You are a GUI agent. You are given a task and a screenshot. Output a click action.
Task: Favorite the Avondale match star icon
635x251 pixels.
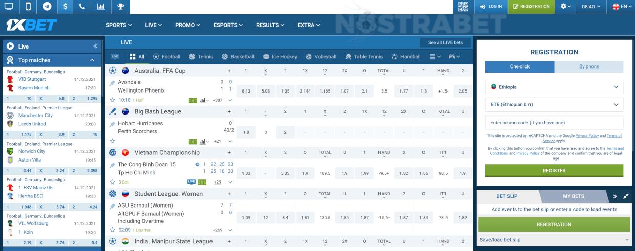[112, 100]
